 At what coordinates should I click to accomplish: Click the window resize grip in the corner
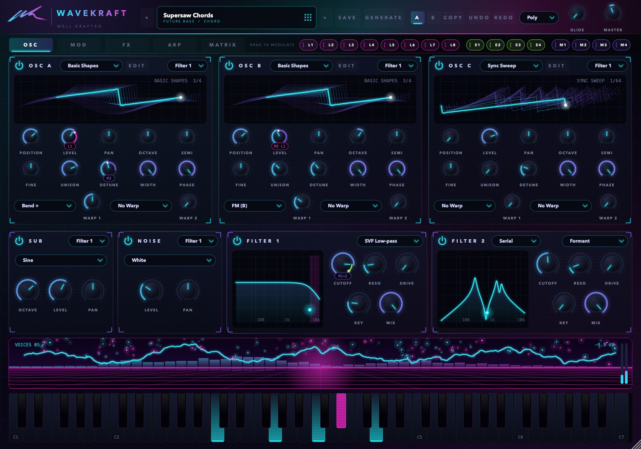[636, 444]
